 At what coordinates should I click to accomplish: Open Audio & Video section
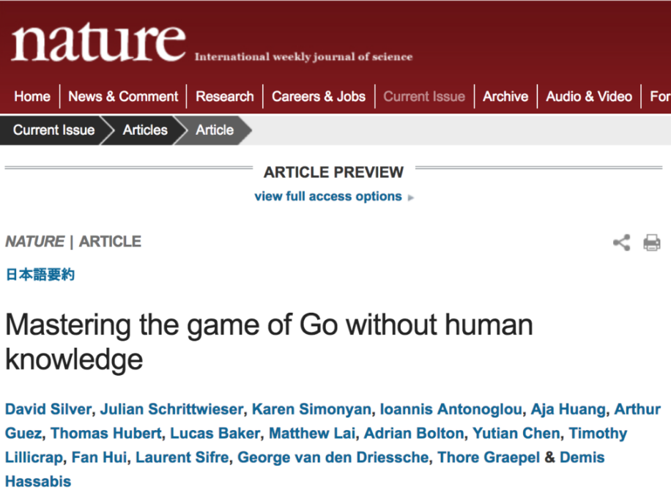(589, 97)
